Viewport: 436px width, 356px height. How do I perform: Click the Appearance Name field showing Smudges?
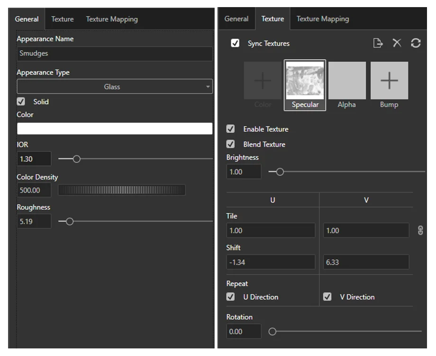115,54
